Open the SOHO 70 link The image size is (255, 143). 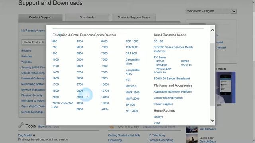tap(160, 72)
